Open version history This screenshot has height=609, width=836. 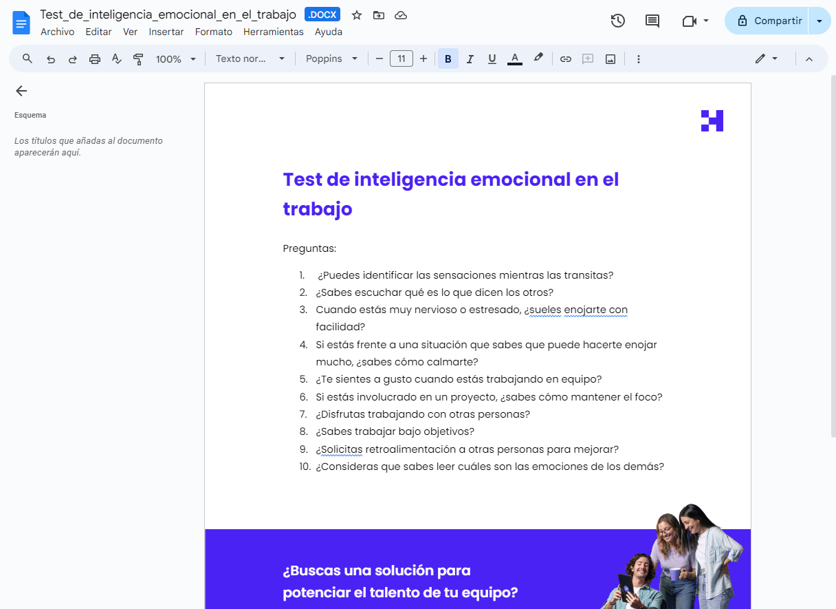(x=617, y=21)
